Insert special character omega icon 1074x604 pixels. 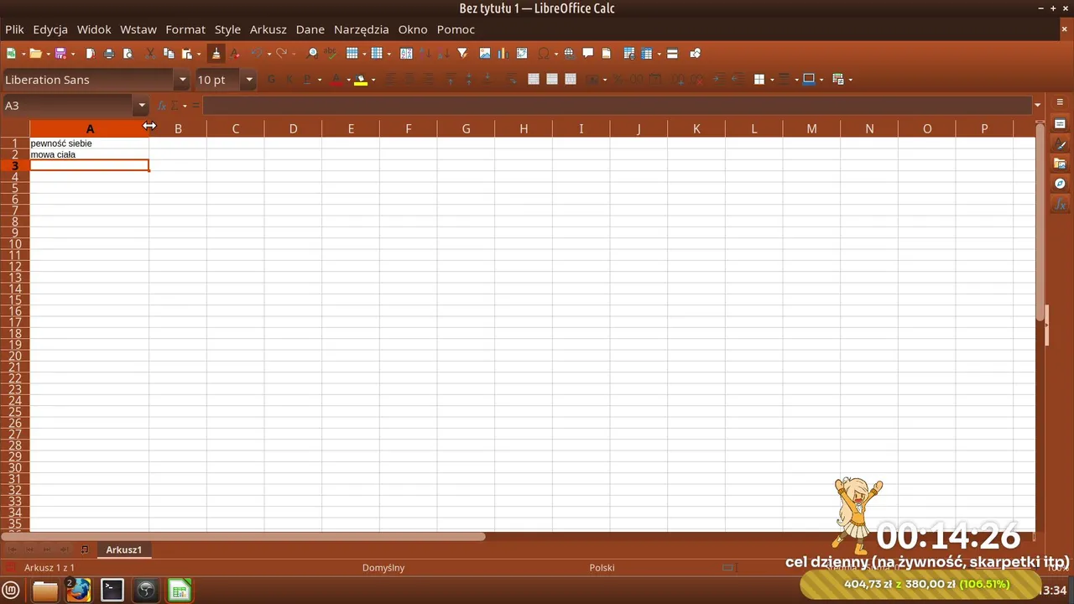pyautogui.click(x=544, y=54)
